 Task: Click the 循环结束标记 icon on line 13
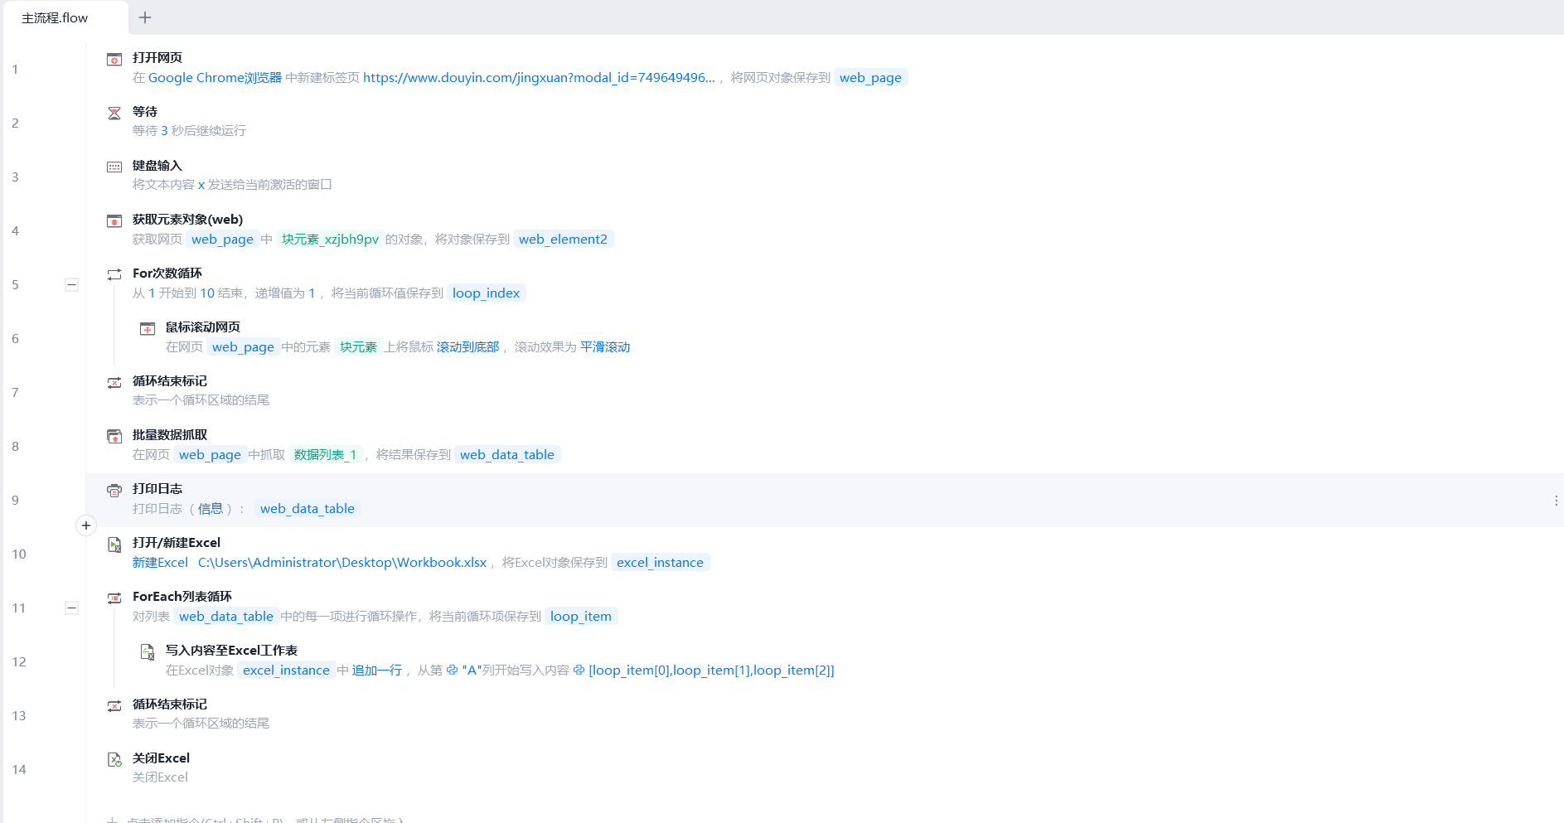[x=114, y=705]
